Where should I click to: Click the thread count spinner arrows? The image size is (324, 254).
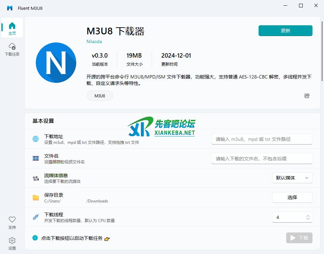308,217
